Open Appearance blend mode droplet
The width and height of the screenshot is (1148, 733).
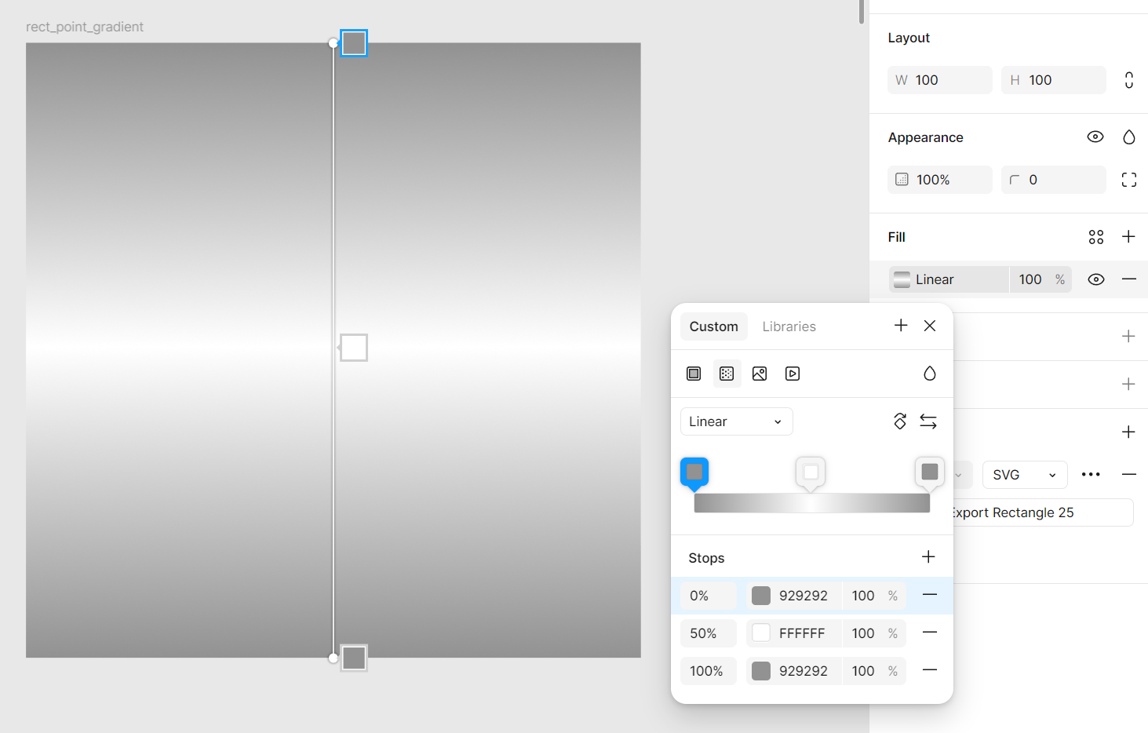coord(1129,137)
